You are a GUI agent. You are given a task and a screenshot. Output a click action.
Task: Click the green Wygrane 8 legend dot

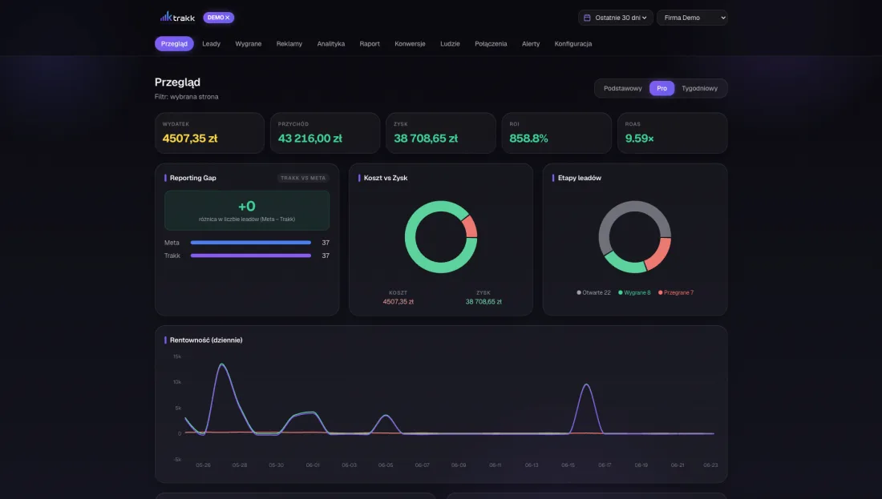(x=621, y=292)
